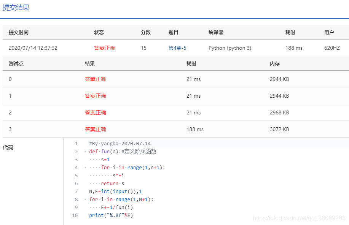Select the submission time 2020/07/14 12:37:32
This screenshot has width=349, height=225.
(x=33, y=48)
